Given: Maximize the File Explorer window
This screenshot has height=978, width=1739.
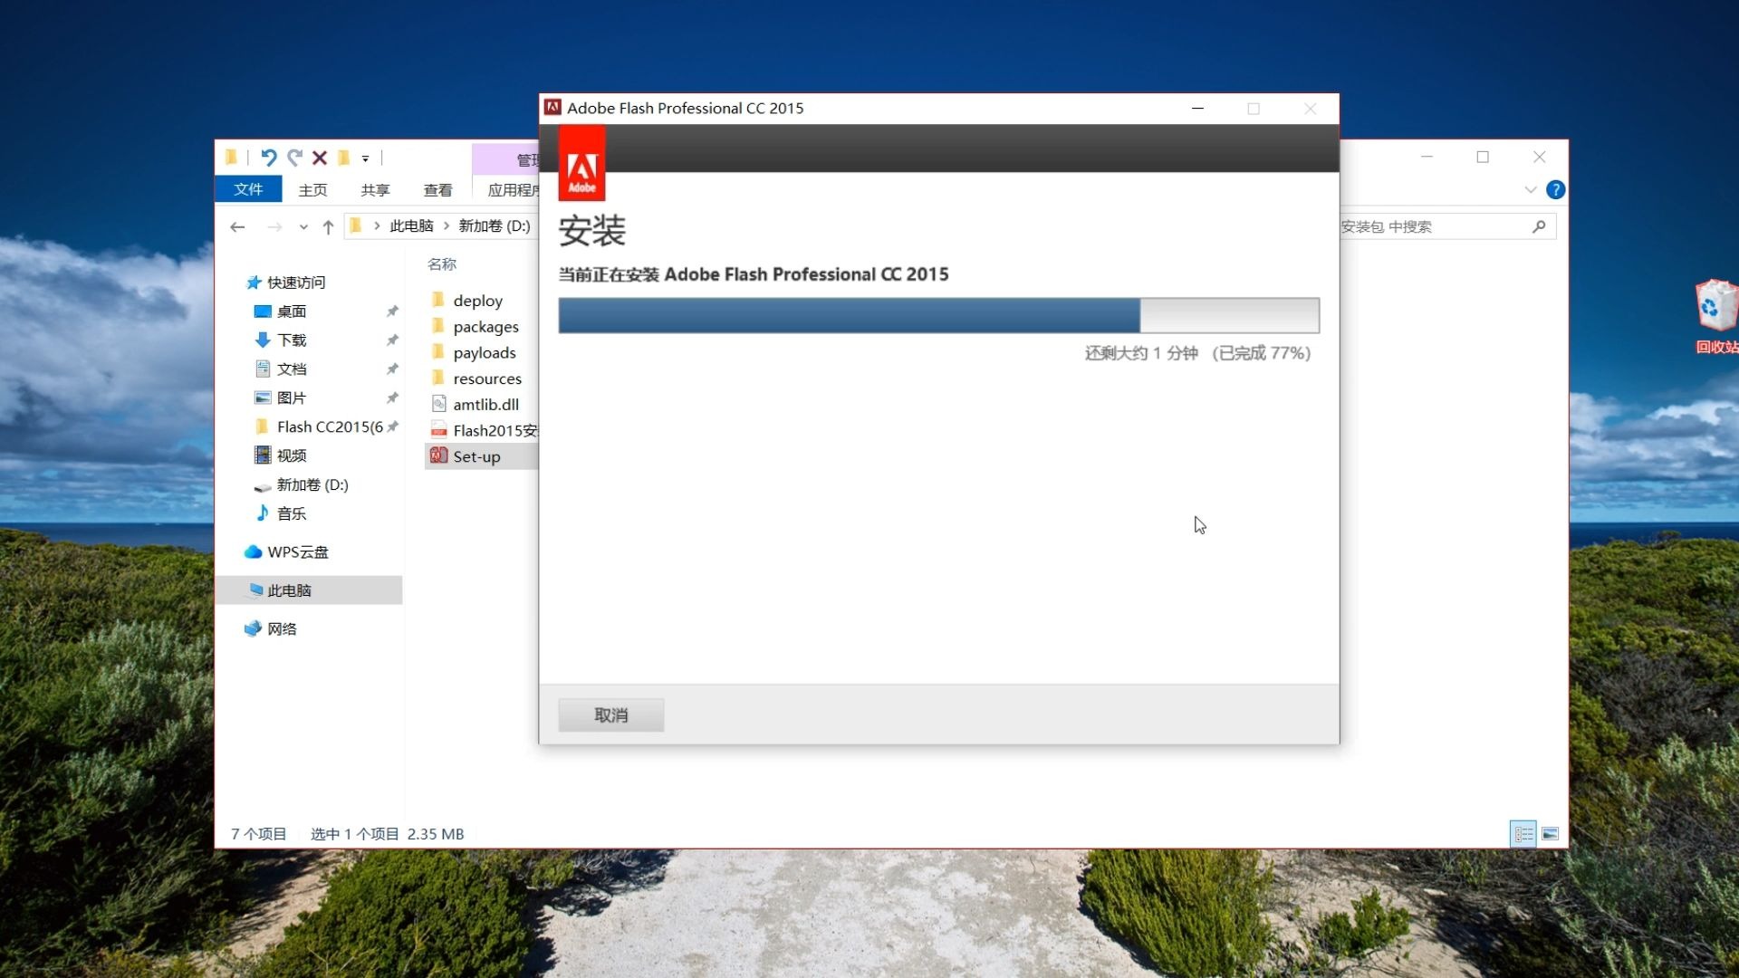Looking at the screenshot, I should click(x=1483, y=157).
